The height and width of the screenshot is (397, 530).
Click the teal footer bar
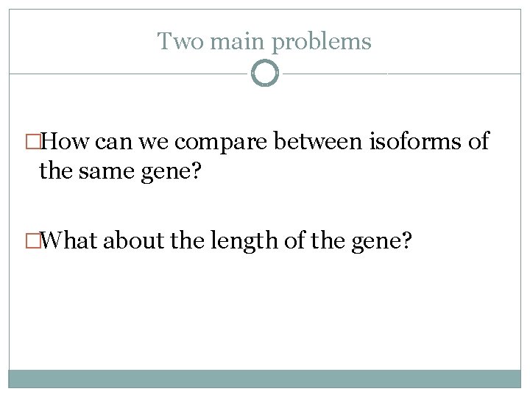(x=264, y=379)
